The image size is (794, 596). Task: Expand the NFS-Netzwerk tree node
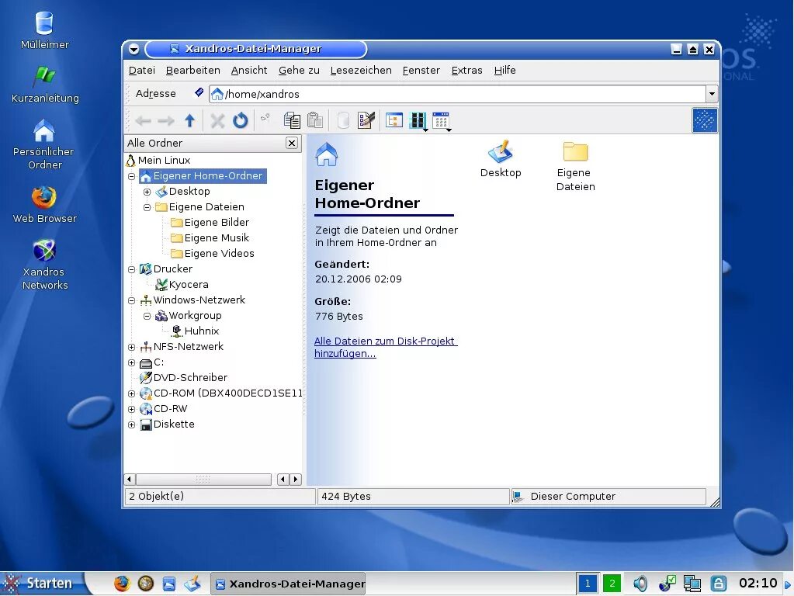132,347
